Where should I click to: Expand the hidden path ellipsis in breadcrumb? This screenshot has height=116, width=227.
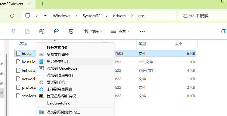(x=46, y=15)
